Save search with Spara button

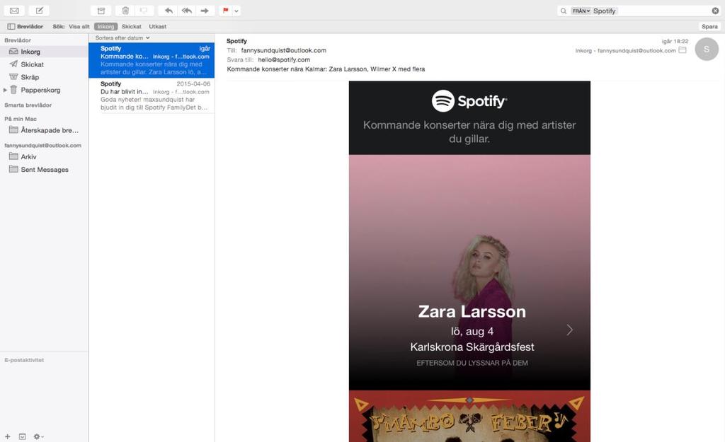709,26
